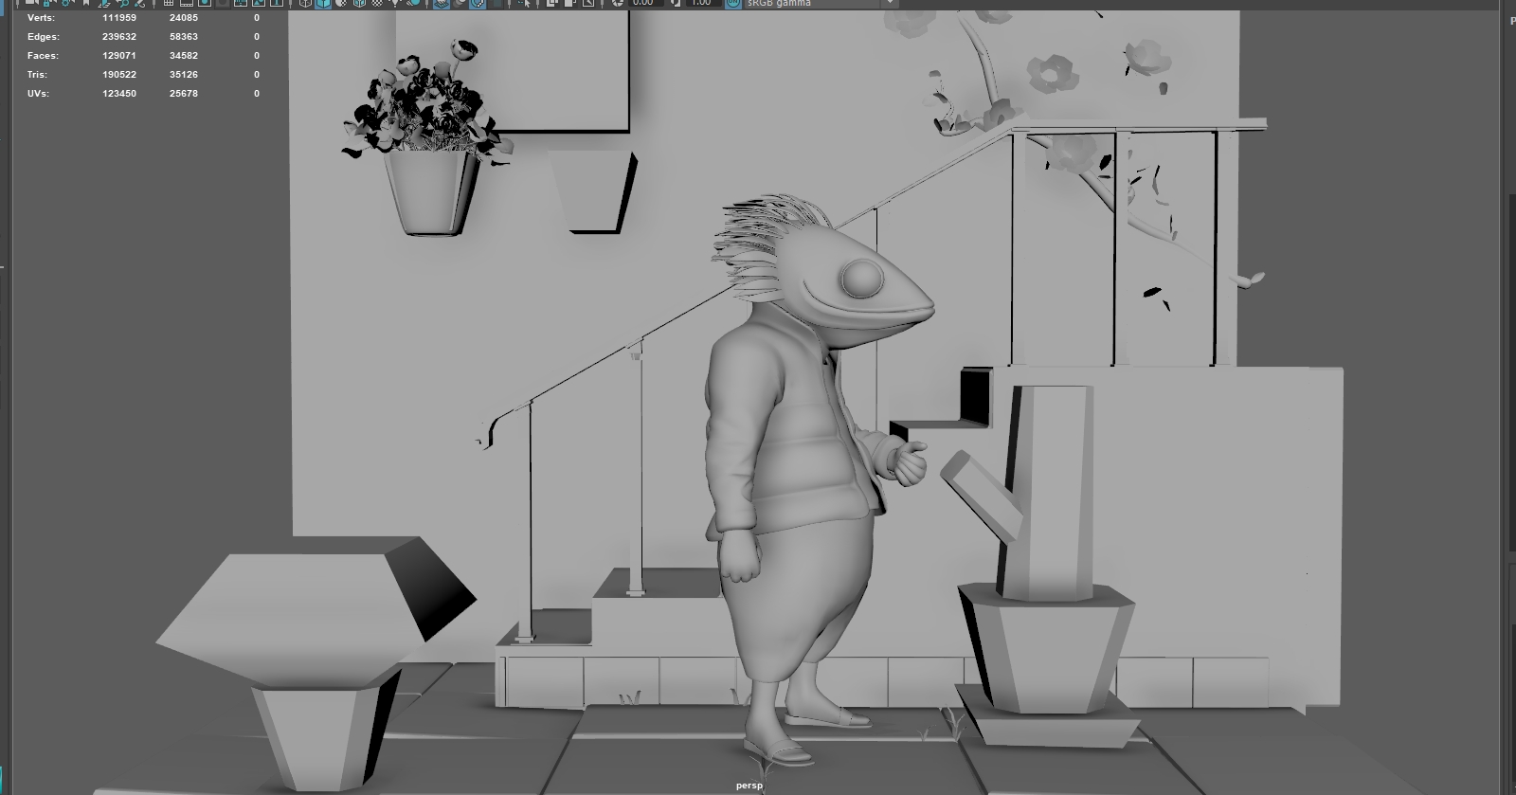The height and width of the screenshot is (795, 1516).
Task: Click the persp camera label
Action: 749,786
